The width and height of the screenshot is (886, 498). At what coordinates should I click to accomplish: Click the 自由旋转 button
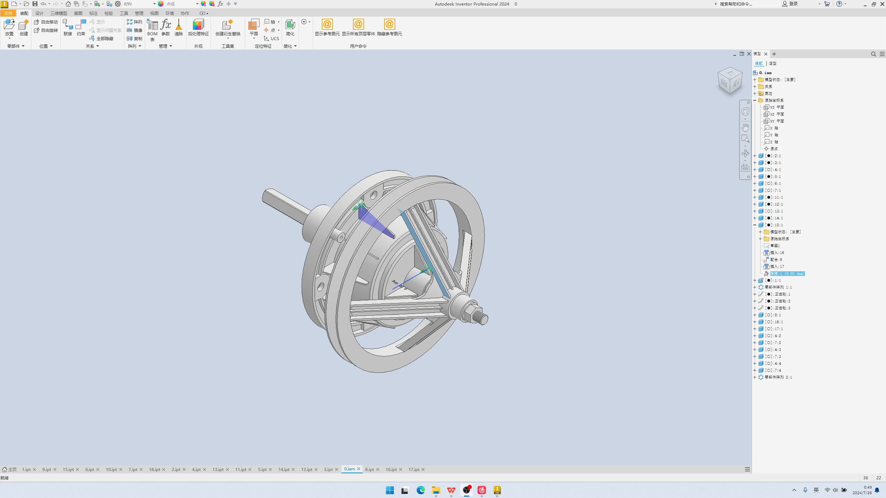(46, 30)
